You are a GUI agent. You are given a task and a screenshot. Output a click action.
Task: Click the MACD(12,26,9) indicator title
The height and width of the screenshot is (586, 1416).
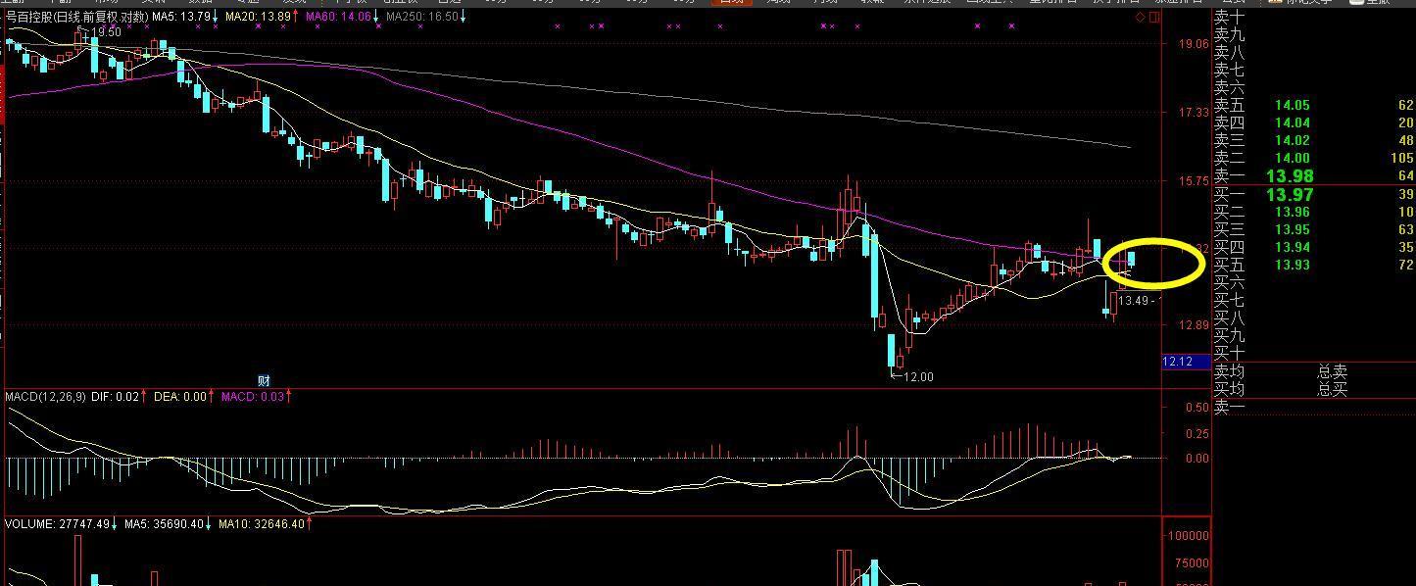(45, 397)
